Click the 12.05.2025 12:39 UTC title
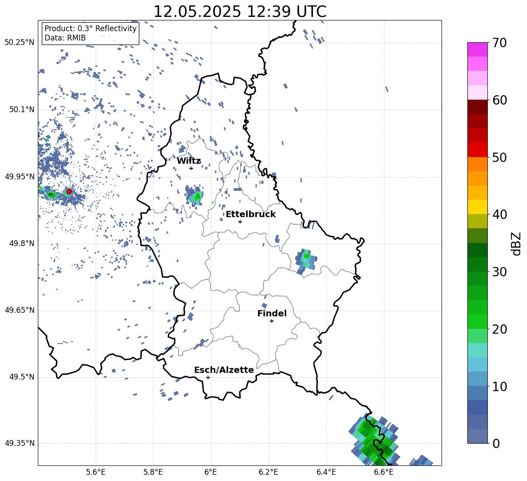527x481 pixels. [240, 12]
